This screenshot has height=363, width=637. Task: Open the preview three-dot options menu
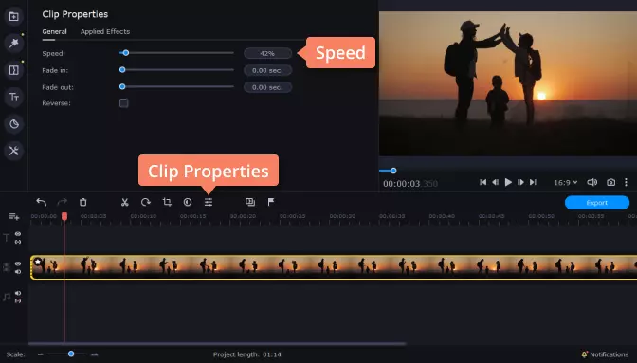click(x=626, y=182)
